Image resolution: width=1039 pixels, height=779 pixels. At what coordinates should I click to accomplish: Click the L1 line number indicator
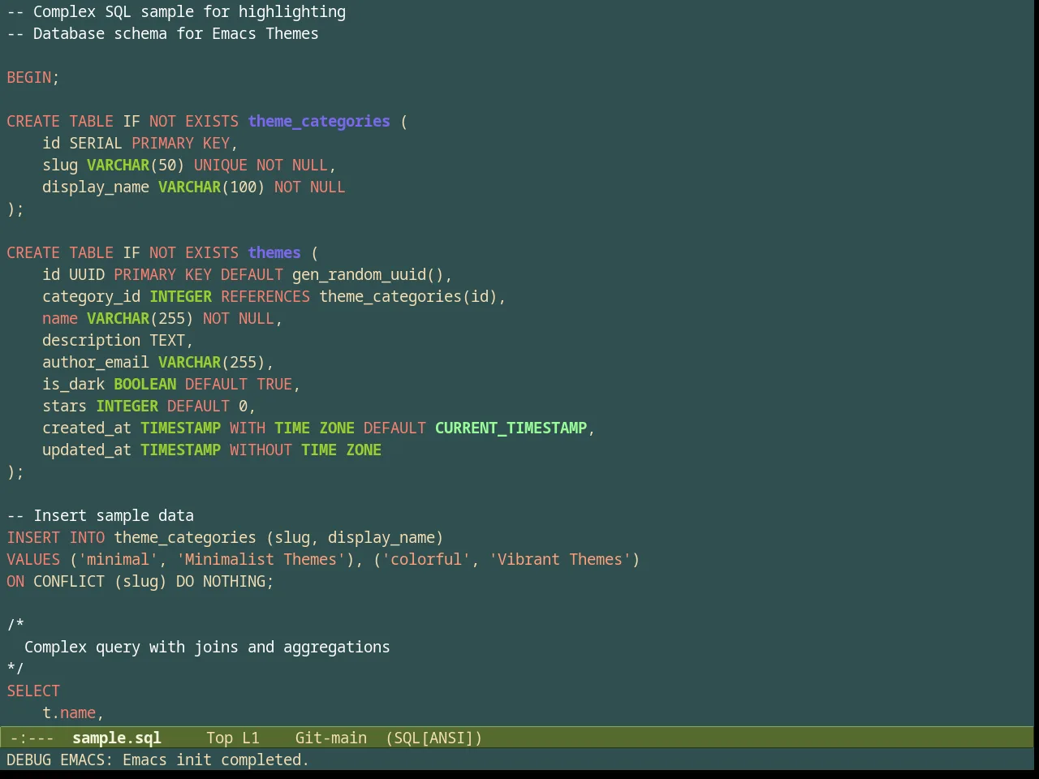coord(251,738)
